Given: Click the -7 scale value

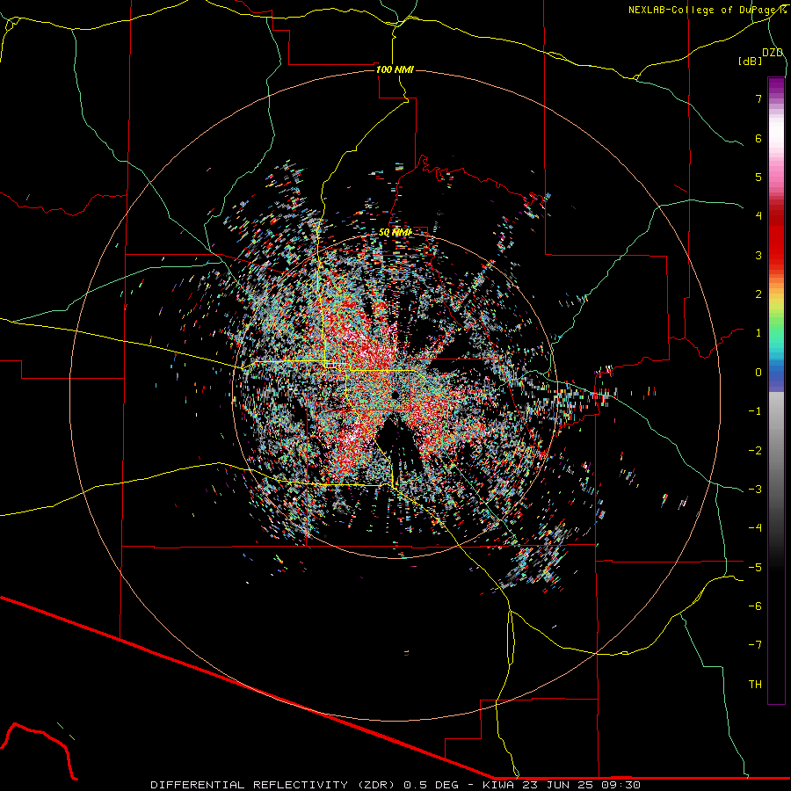Looking at the screenshot, I should 755,645.
